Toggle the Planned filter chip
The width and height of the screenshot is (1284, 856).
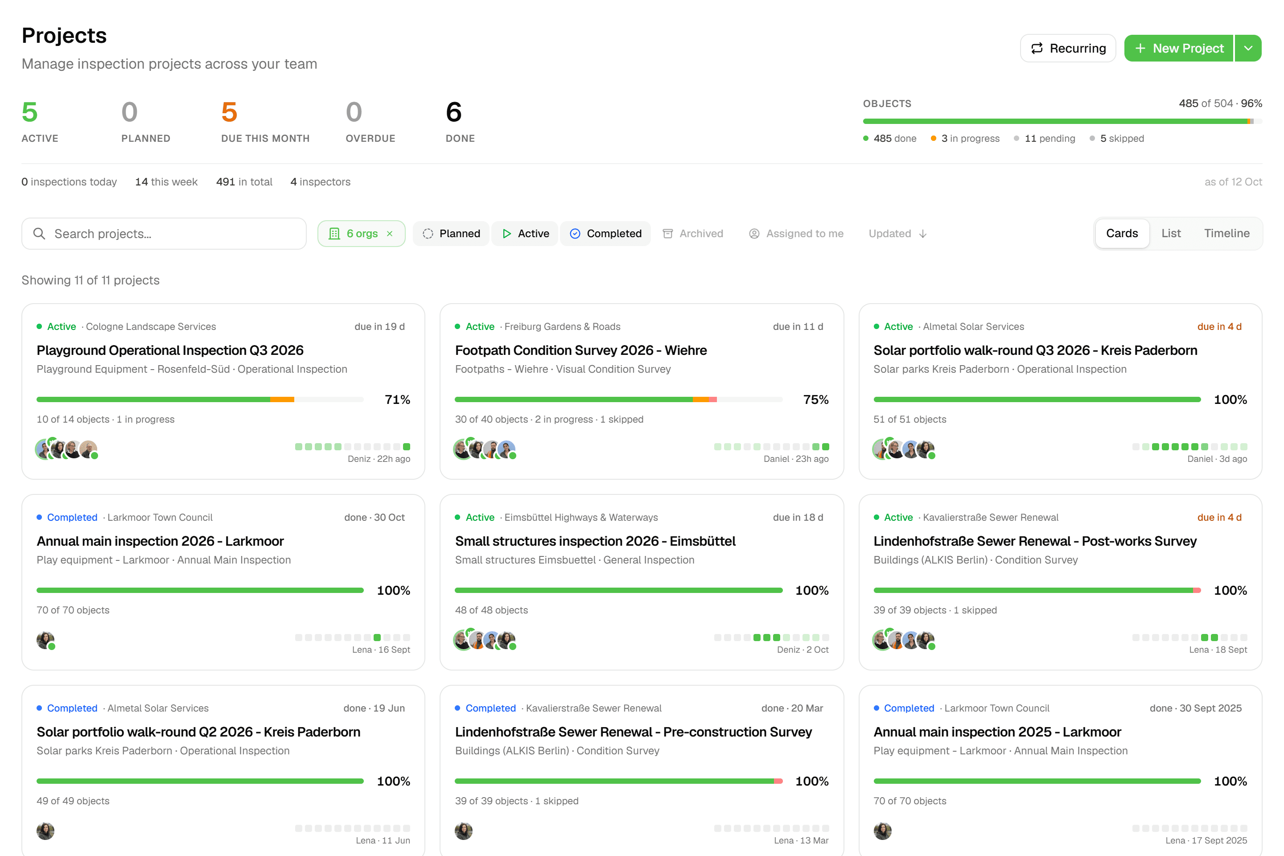451,234
